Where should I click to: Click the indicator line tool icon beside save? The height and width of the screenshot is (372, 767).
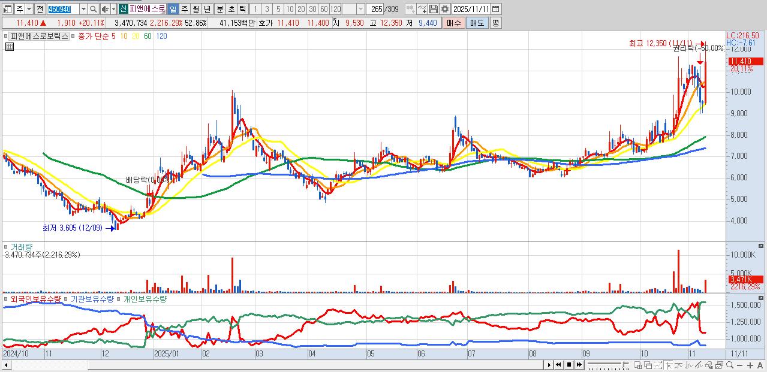422,9
